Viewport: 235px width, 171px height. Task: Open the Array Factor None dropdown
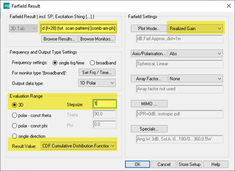195,79
